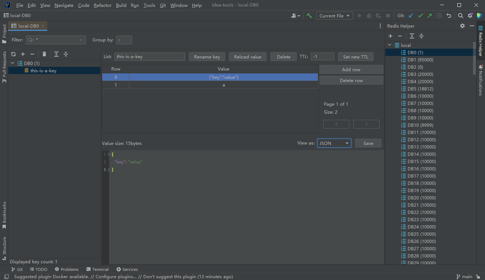Open the Tools menu

coord(149,5)
